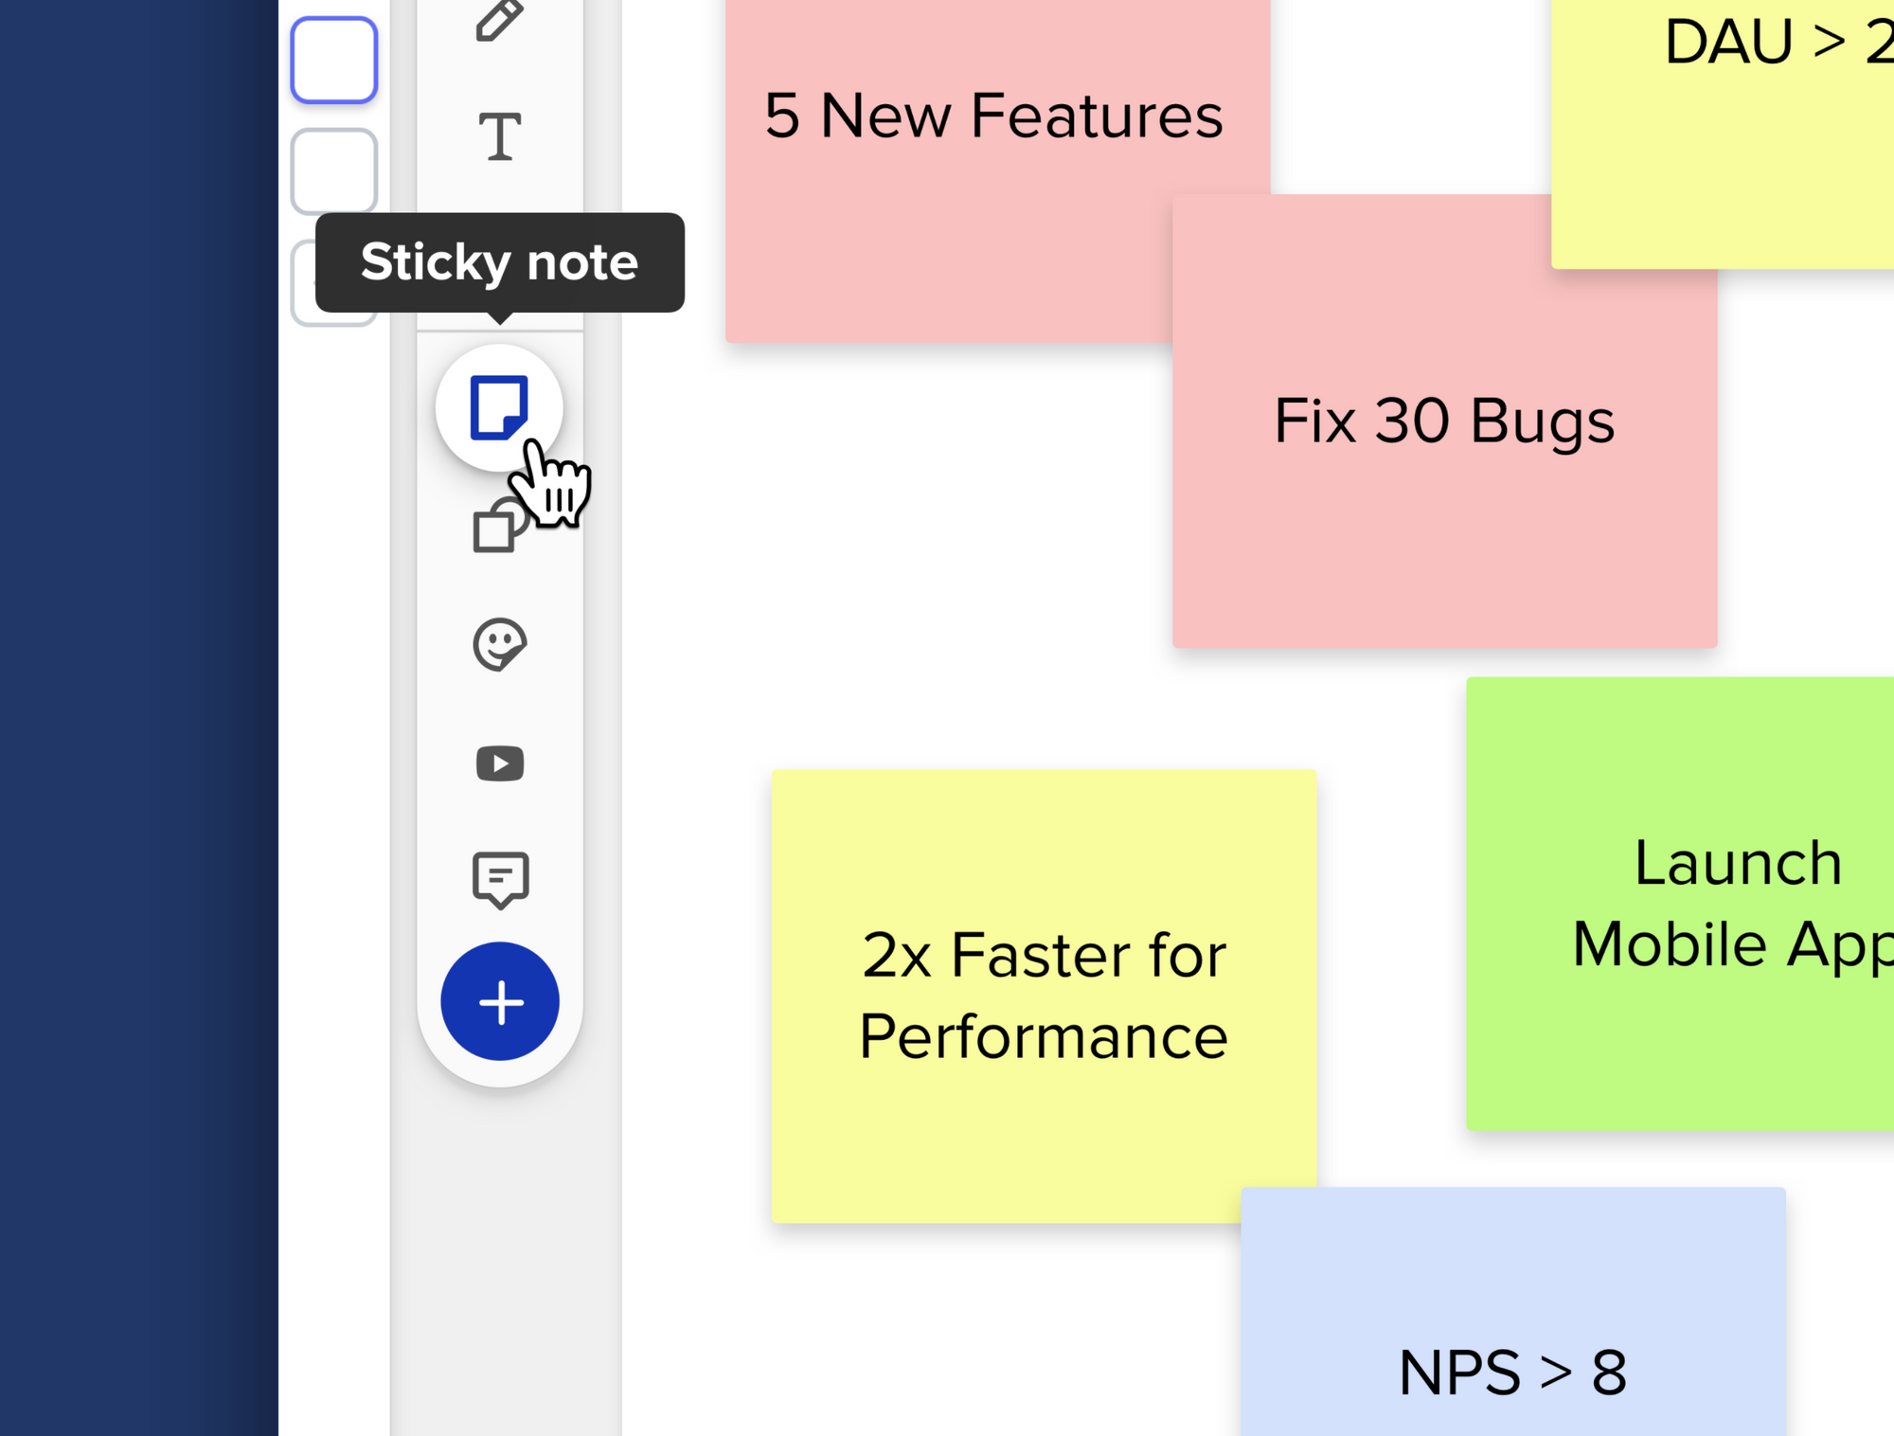Click the dark blue left sidebar
Viewport: 1894px width, 1436px height.
137,718
